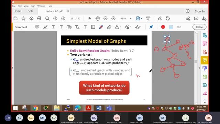The height and width of the screenshot is (124, 220).
Task: Open the Sign menu
Action: pos(33,6)
